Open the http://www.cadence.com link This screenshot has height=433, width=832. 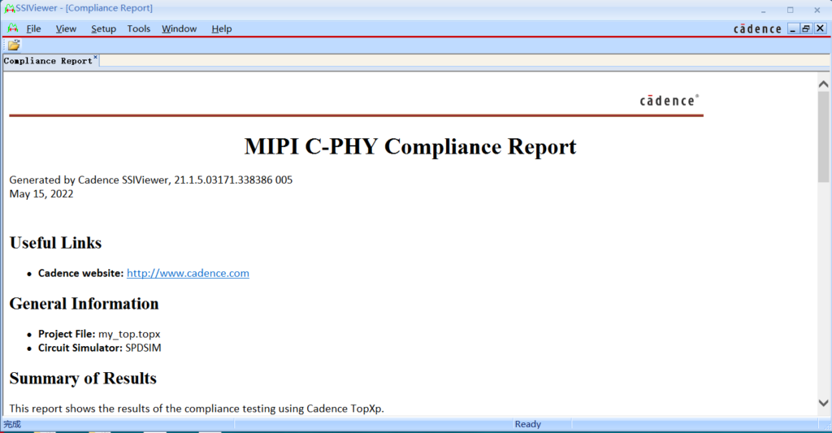click(188, 273)
